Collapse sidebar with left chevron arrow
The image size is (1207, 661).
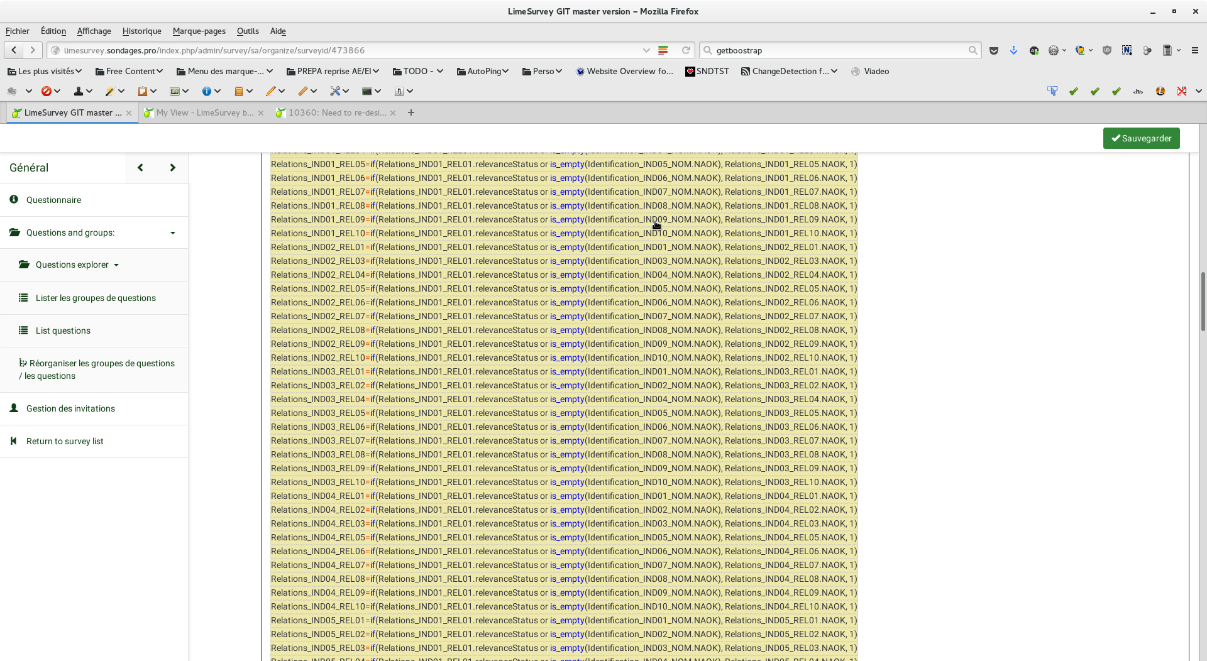(140, 168)
